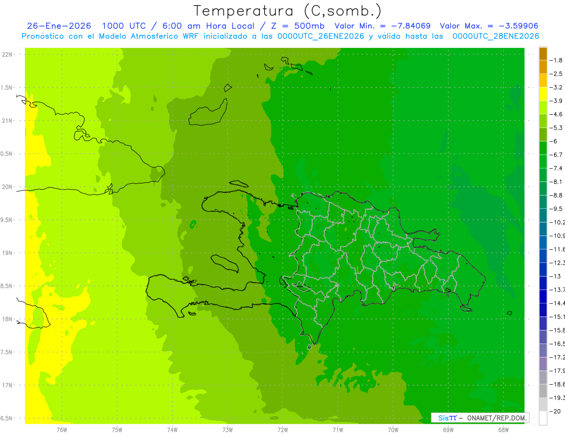
Task: Click the legend value '-8.8'
Action: point(556,195)
